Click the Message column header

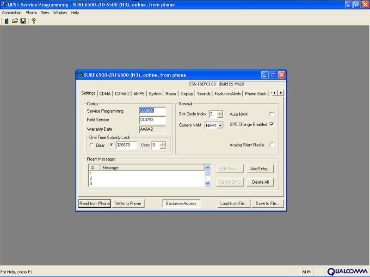[x=152, y=168]
